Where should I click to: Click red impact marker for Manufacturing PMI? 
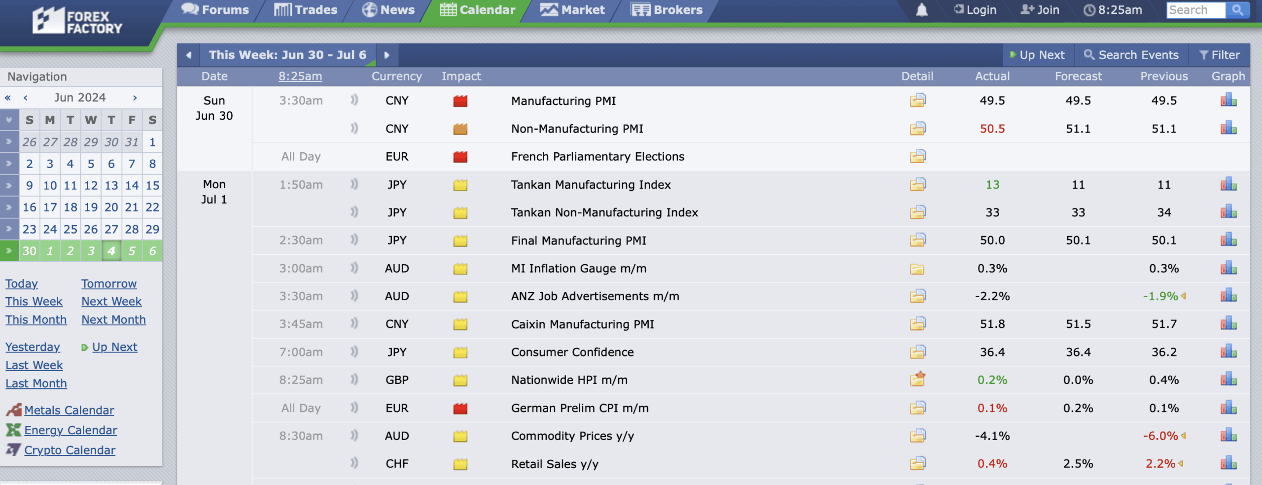[460, 101]
